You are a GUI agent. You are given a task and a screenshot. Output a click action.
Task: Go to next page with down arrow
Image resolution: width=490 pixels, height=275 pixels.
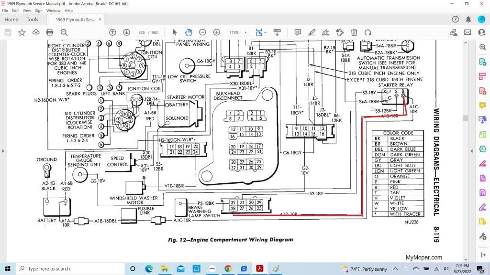126,32
